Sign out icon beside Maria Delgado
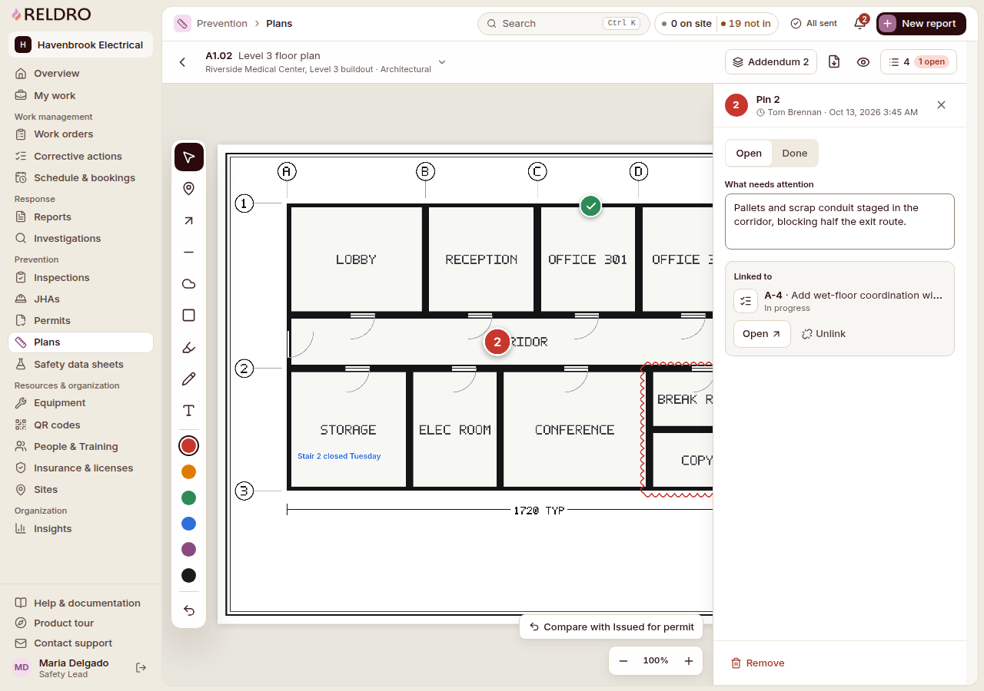Viewport: 984px width, 691px height. tap(141, 668)
